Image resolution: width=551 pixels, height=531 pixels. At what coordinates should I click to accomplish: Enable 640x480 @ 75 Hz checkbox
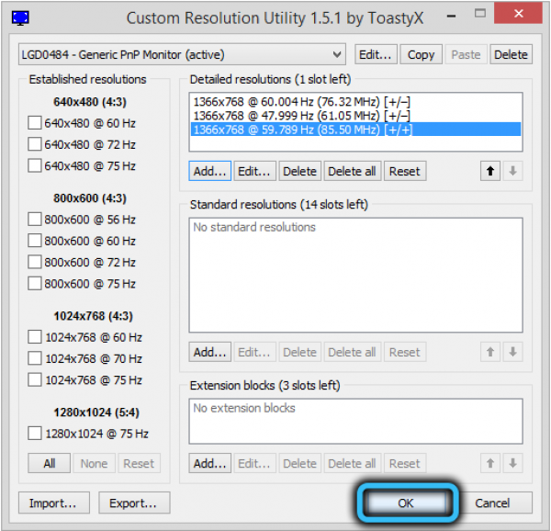pyautogui.click(x=35, y=165)
